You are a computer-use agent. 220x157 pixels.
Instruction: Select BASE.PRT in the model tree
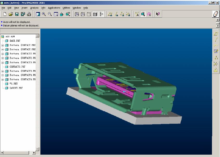15,41
